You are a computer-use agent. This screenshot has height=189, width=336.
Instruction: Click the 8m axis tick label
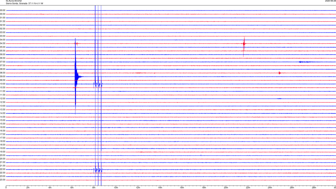click(x=94, y=188)
